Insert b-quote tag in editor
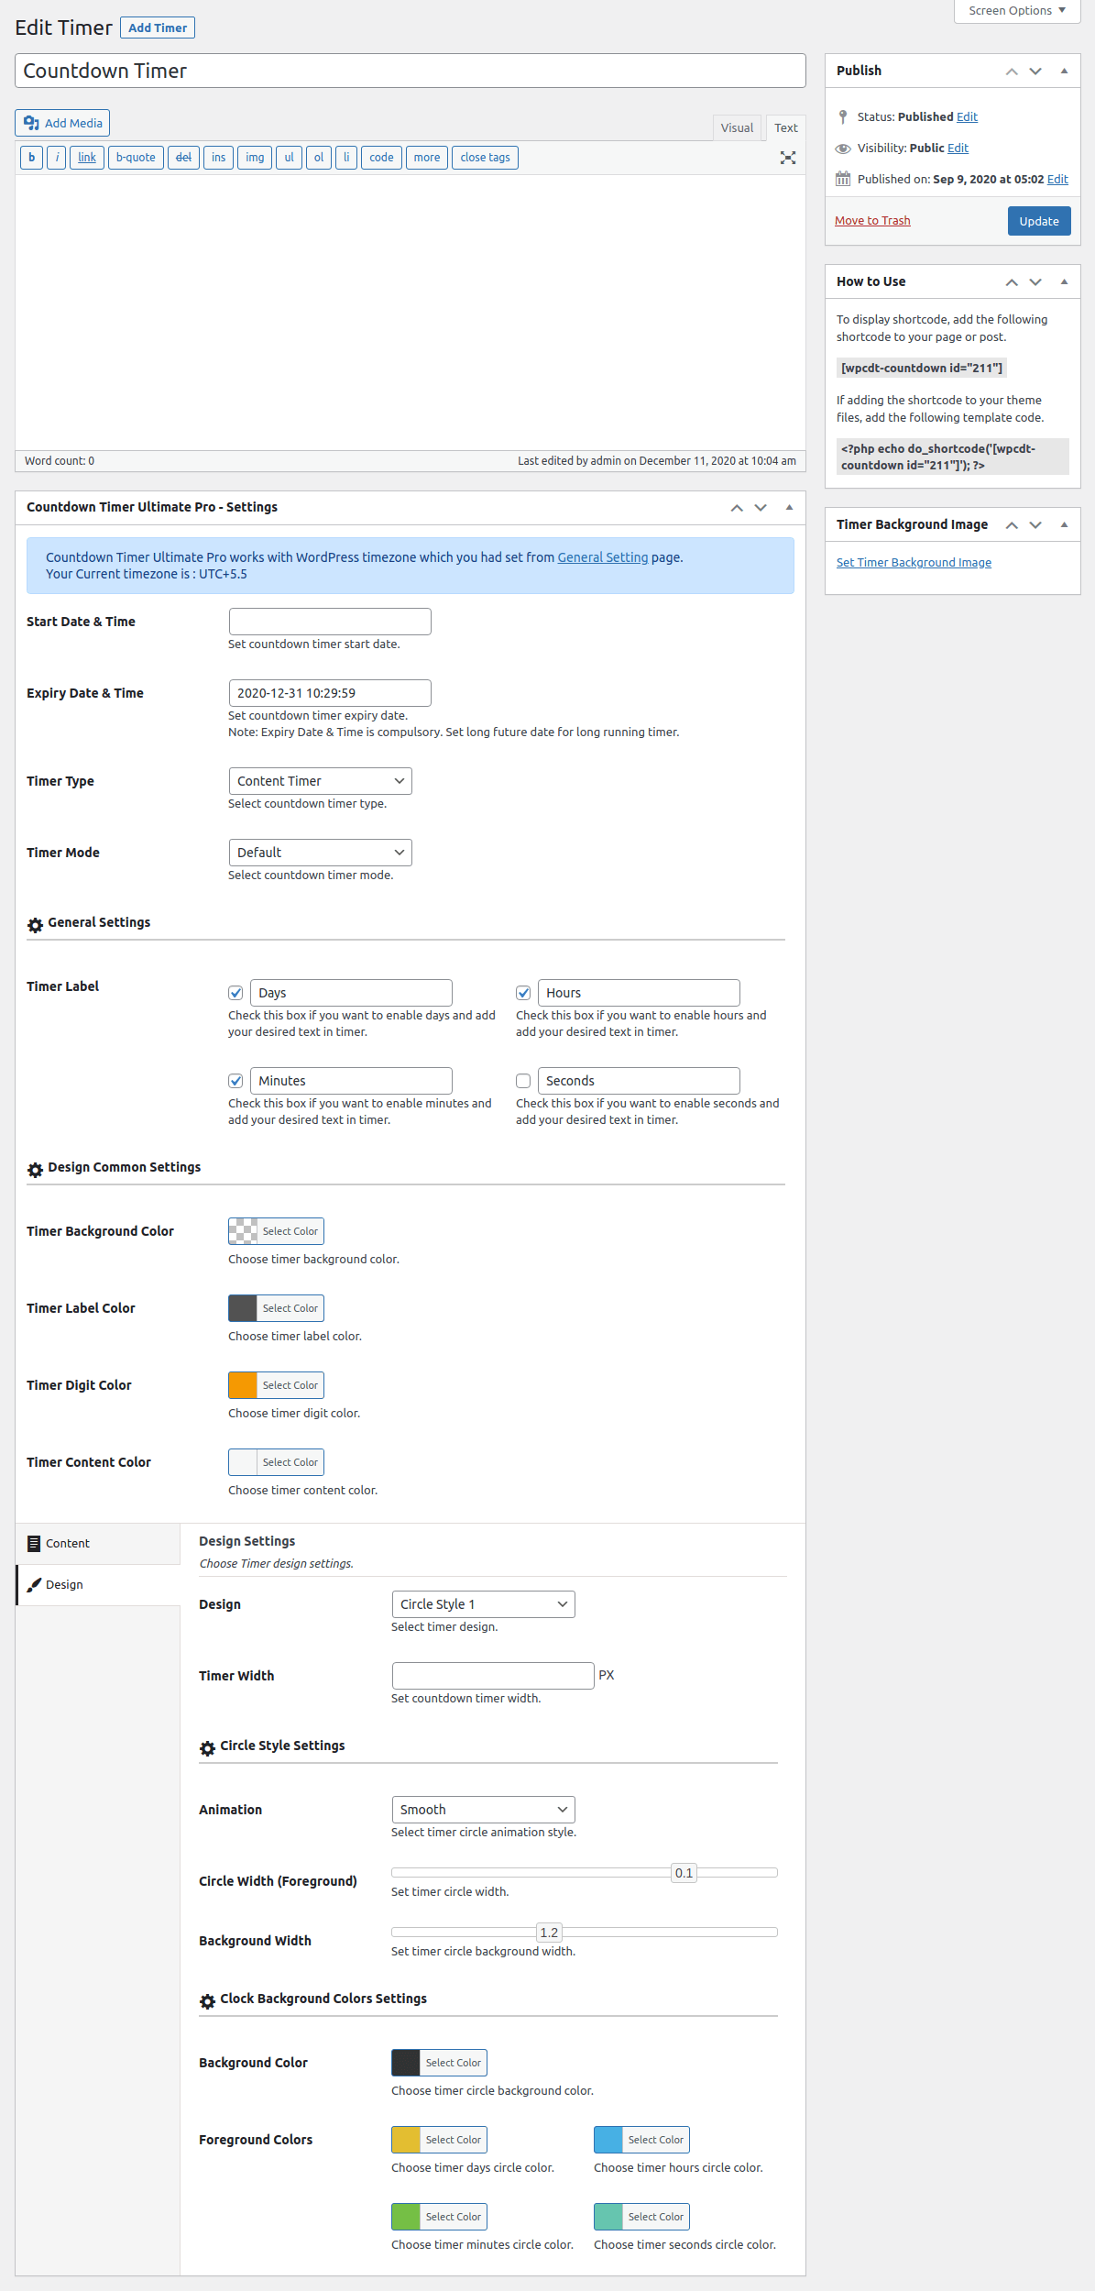Screen dimensions: 1095x2291 [136, 158]
